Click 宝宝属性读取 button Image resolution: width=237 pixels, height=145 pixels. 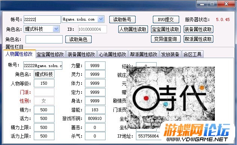166,29
